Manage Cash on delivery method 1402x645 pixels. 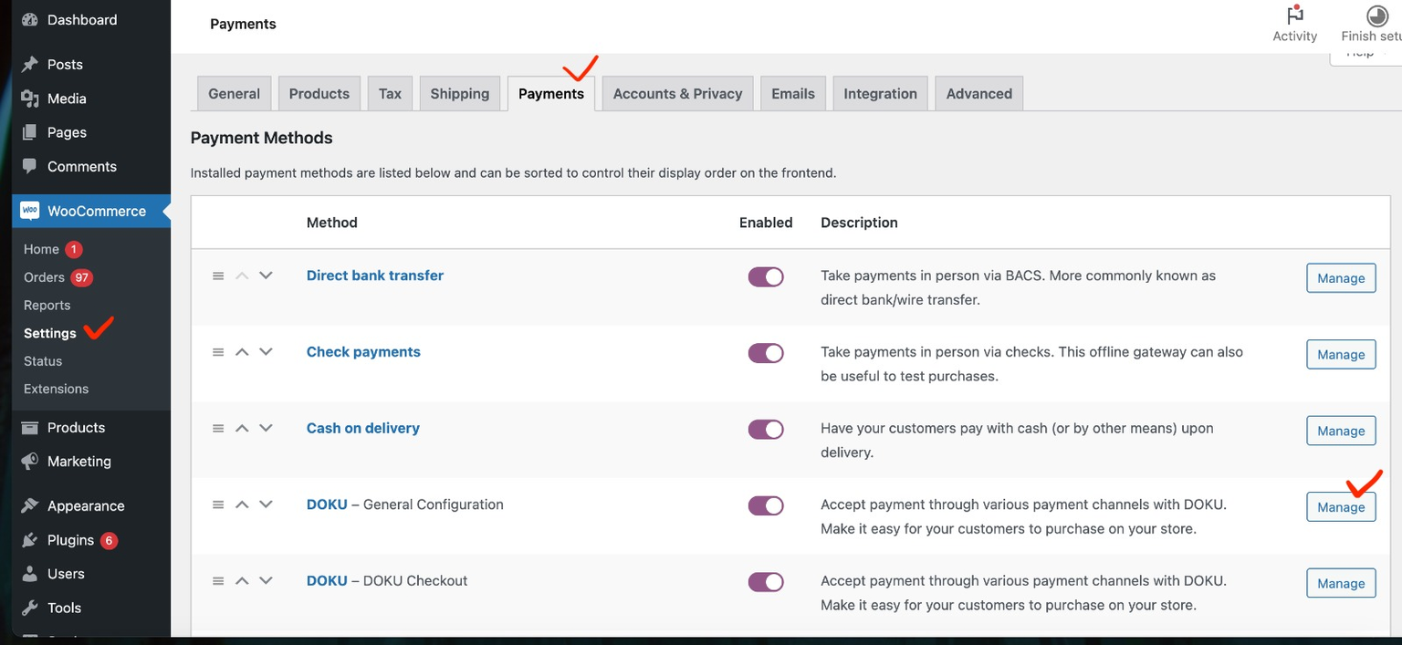pos(1341,431)
